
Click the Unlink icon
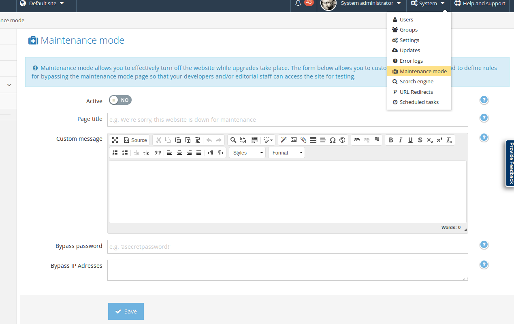[367, 140]
